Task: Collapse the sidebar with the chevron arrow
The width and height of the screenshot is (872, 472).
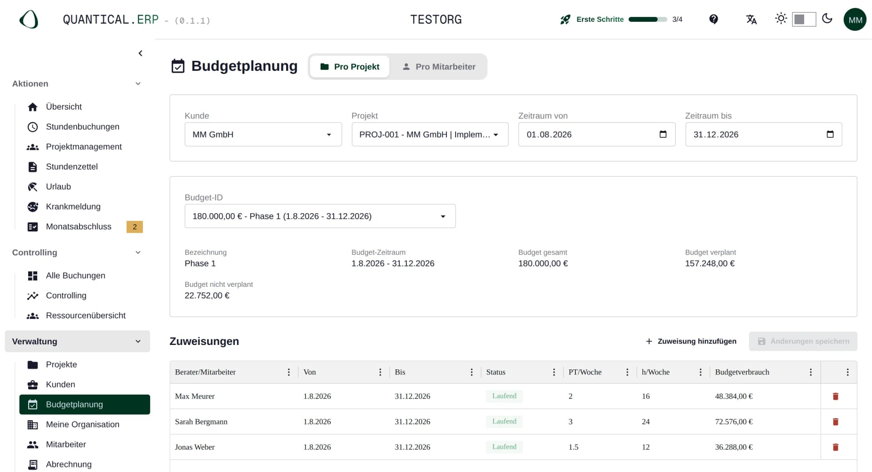Action: coord(140,53)
